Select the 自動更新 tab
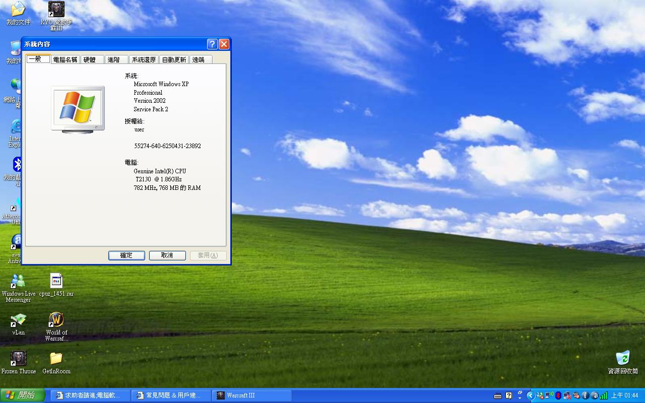The width and height of the screenshot is (645, 403). click(x=174, y=59)
